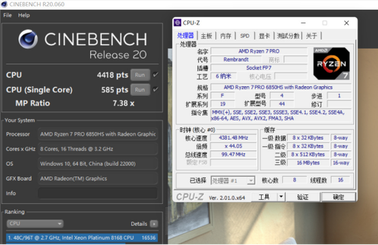Open the File menu
378x245 pixels.
pyautogui.click(x=7, y=15)
